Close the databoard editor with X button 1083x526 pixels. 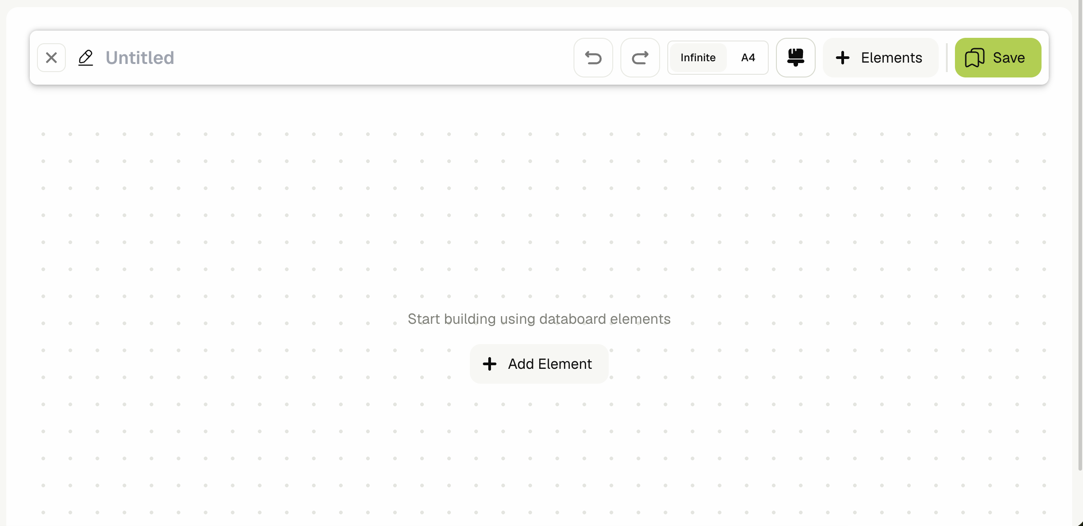pyautogui.click(x=51, y=58)
